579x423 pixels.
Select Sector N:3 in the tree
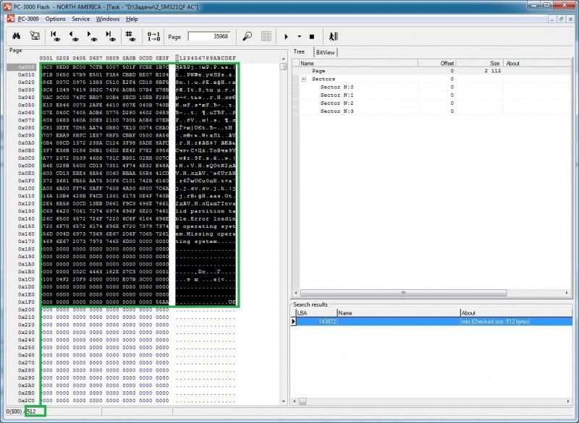pyautogui.click(x=337, y=111)
